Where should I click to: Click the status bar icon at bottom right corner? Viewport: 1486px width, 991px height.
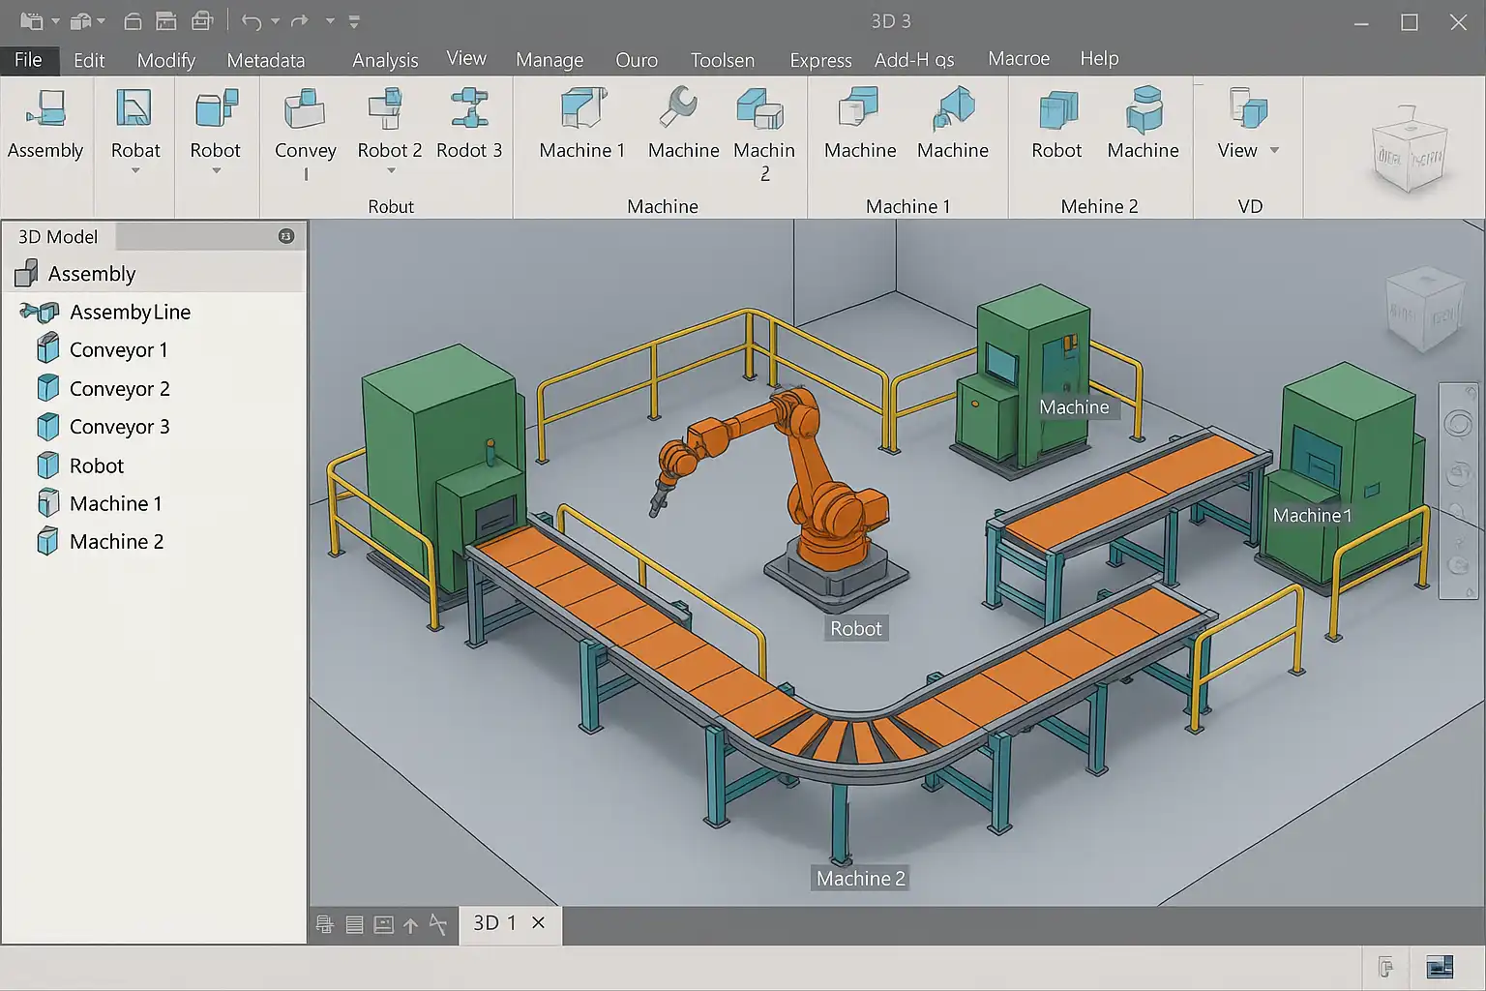[x=1440, y=967]
